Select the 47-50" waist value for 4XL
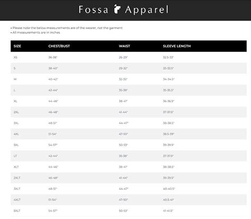251x219 pixels. [123, 134]
